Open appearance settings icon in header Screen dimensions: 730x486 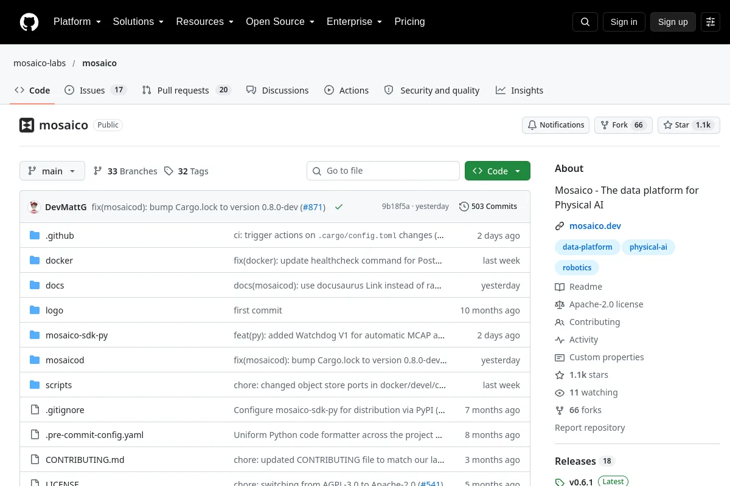(711, 22)
